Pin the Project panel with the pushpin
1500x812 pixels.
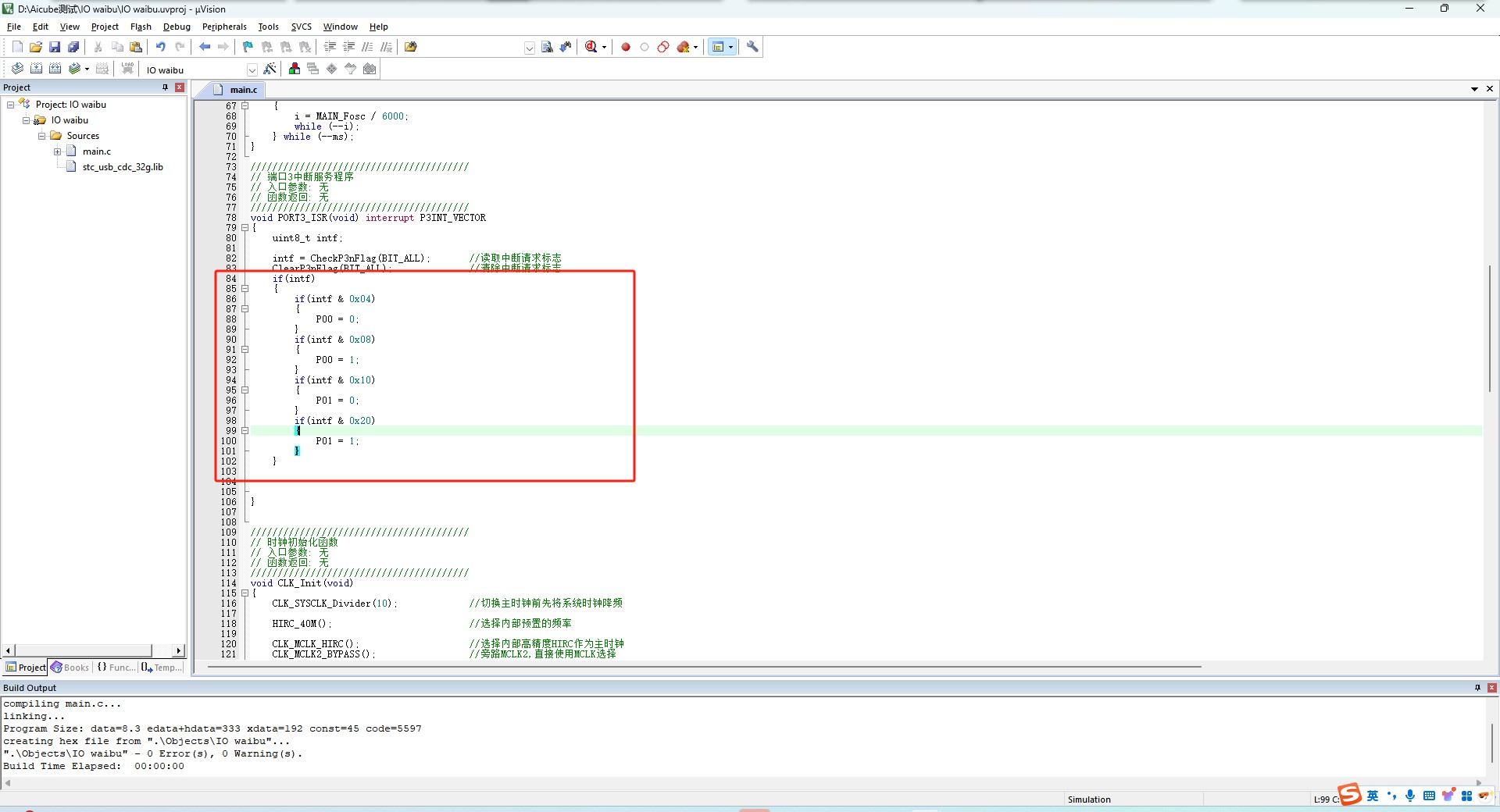point(165,87)
